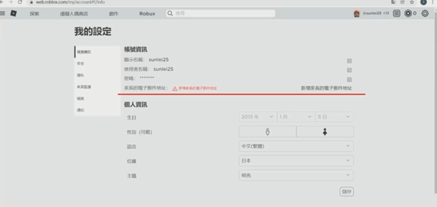Bookmark this page with star icon

pos(412,2)
